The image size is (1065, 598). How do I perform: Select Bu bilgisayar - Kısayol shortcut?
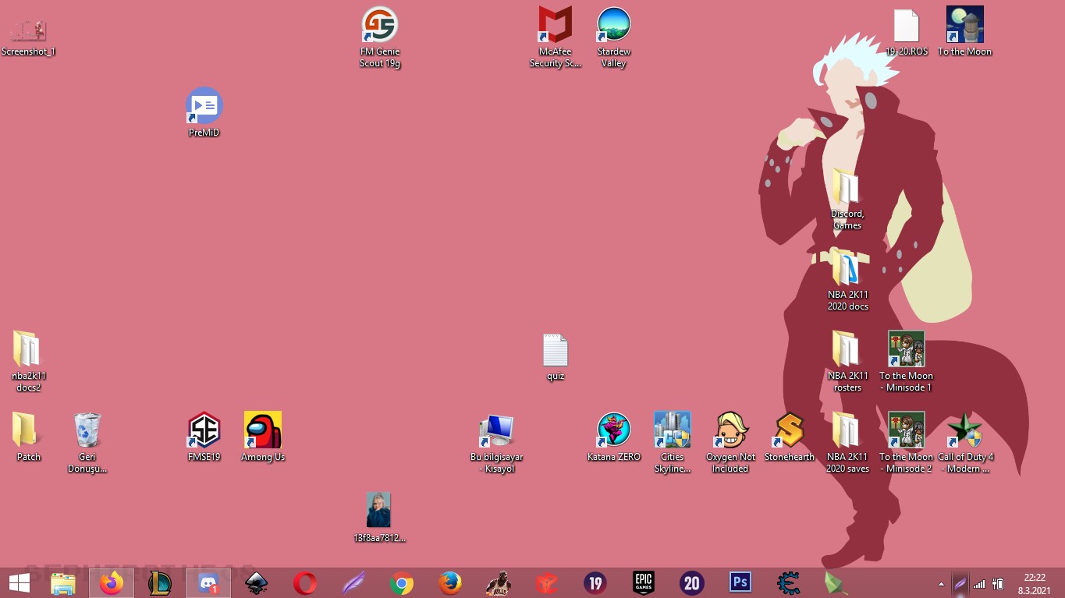point(497,443)
